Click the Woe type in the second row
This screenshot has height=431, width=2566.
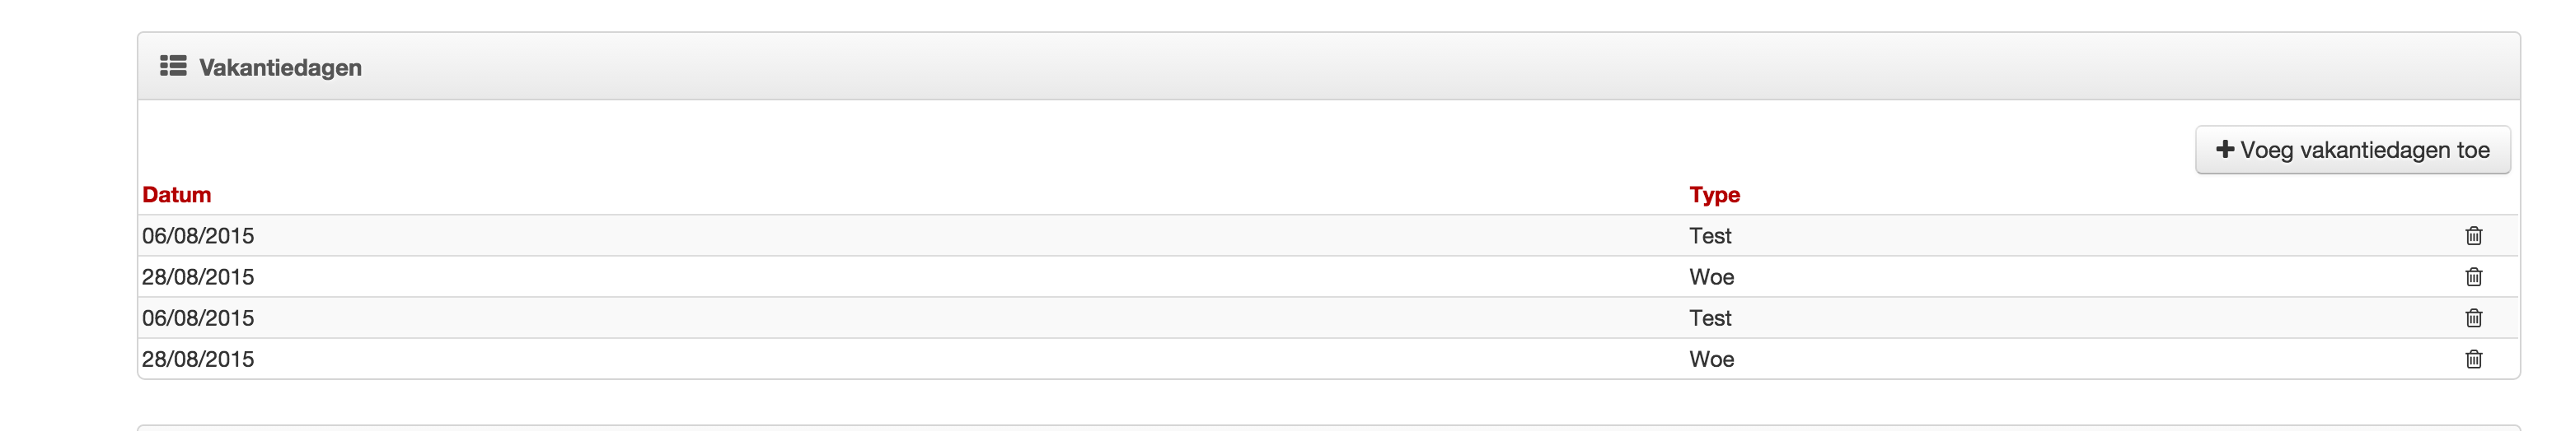pos(1711,276)
